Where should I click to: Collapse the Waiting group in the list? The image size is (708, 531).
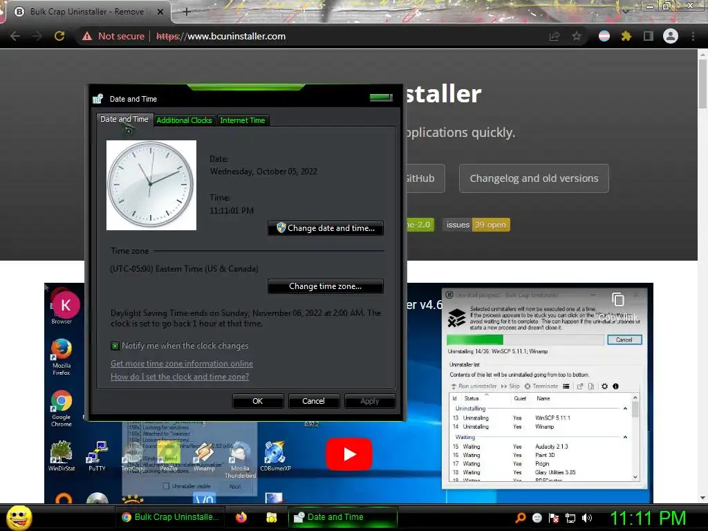coord(625,437)
